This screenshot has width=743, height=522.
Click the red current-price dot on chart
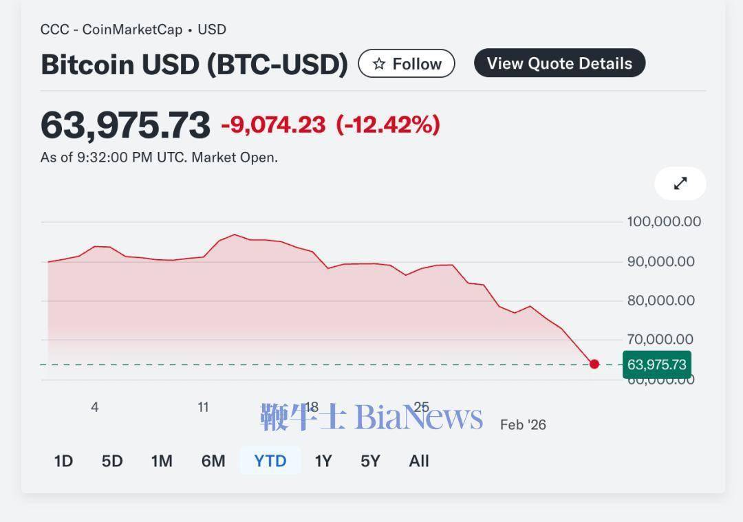[594, 364]
